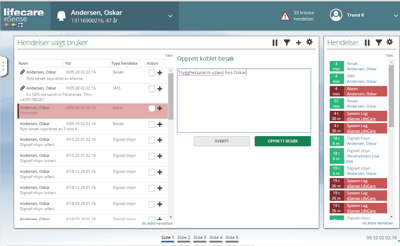400x246 pixels.
Task: Sort by the Type hendelse column header
Action: click(128, 63)
